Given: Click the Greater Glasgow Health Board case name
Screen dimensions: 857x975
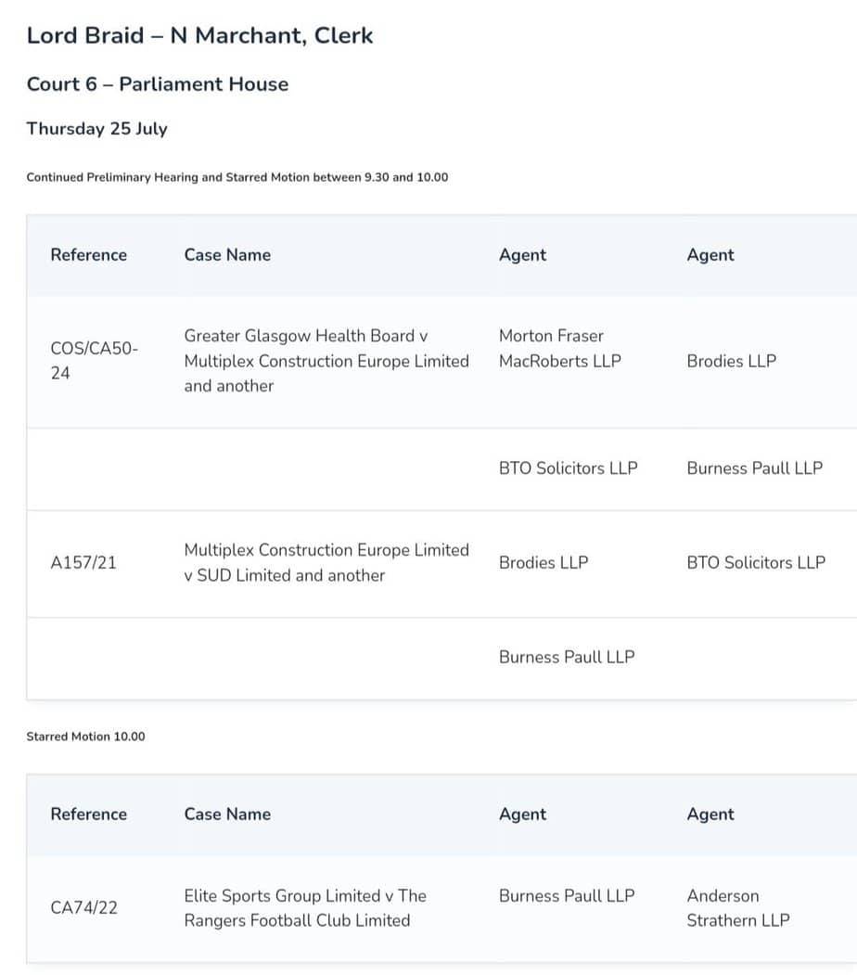Looking at the screenshot, I should (x=326, y=361).
